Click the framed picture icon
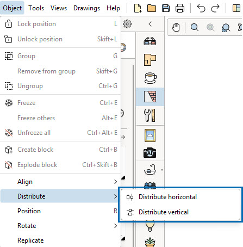The width and height of the screenshot is (243, 247). coord(150,135)
